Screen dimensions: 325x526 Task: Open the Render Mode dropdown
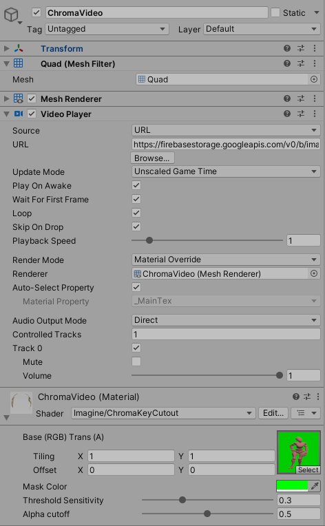tap(226, 260)
